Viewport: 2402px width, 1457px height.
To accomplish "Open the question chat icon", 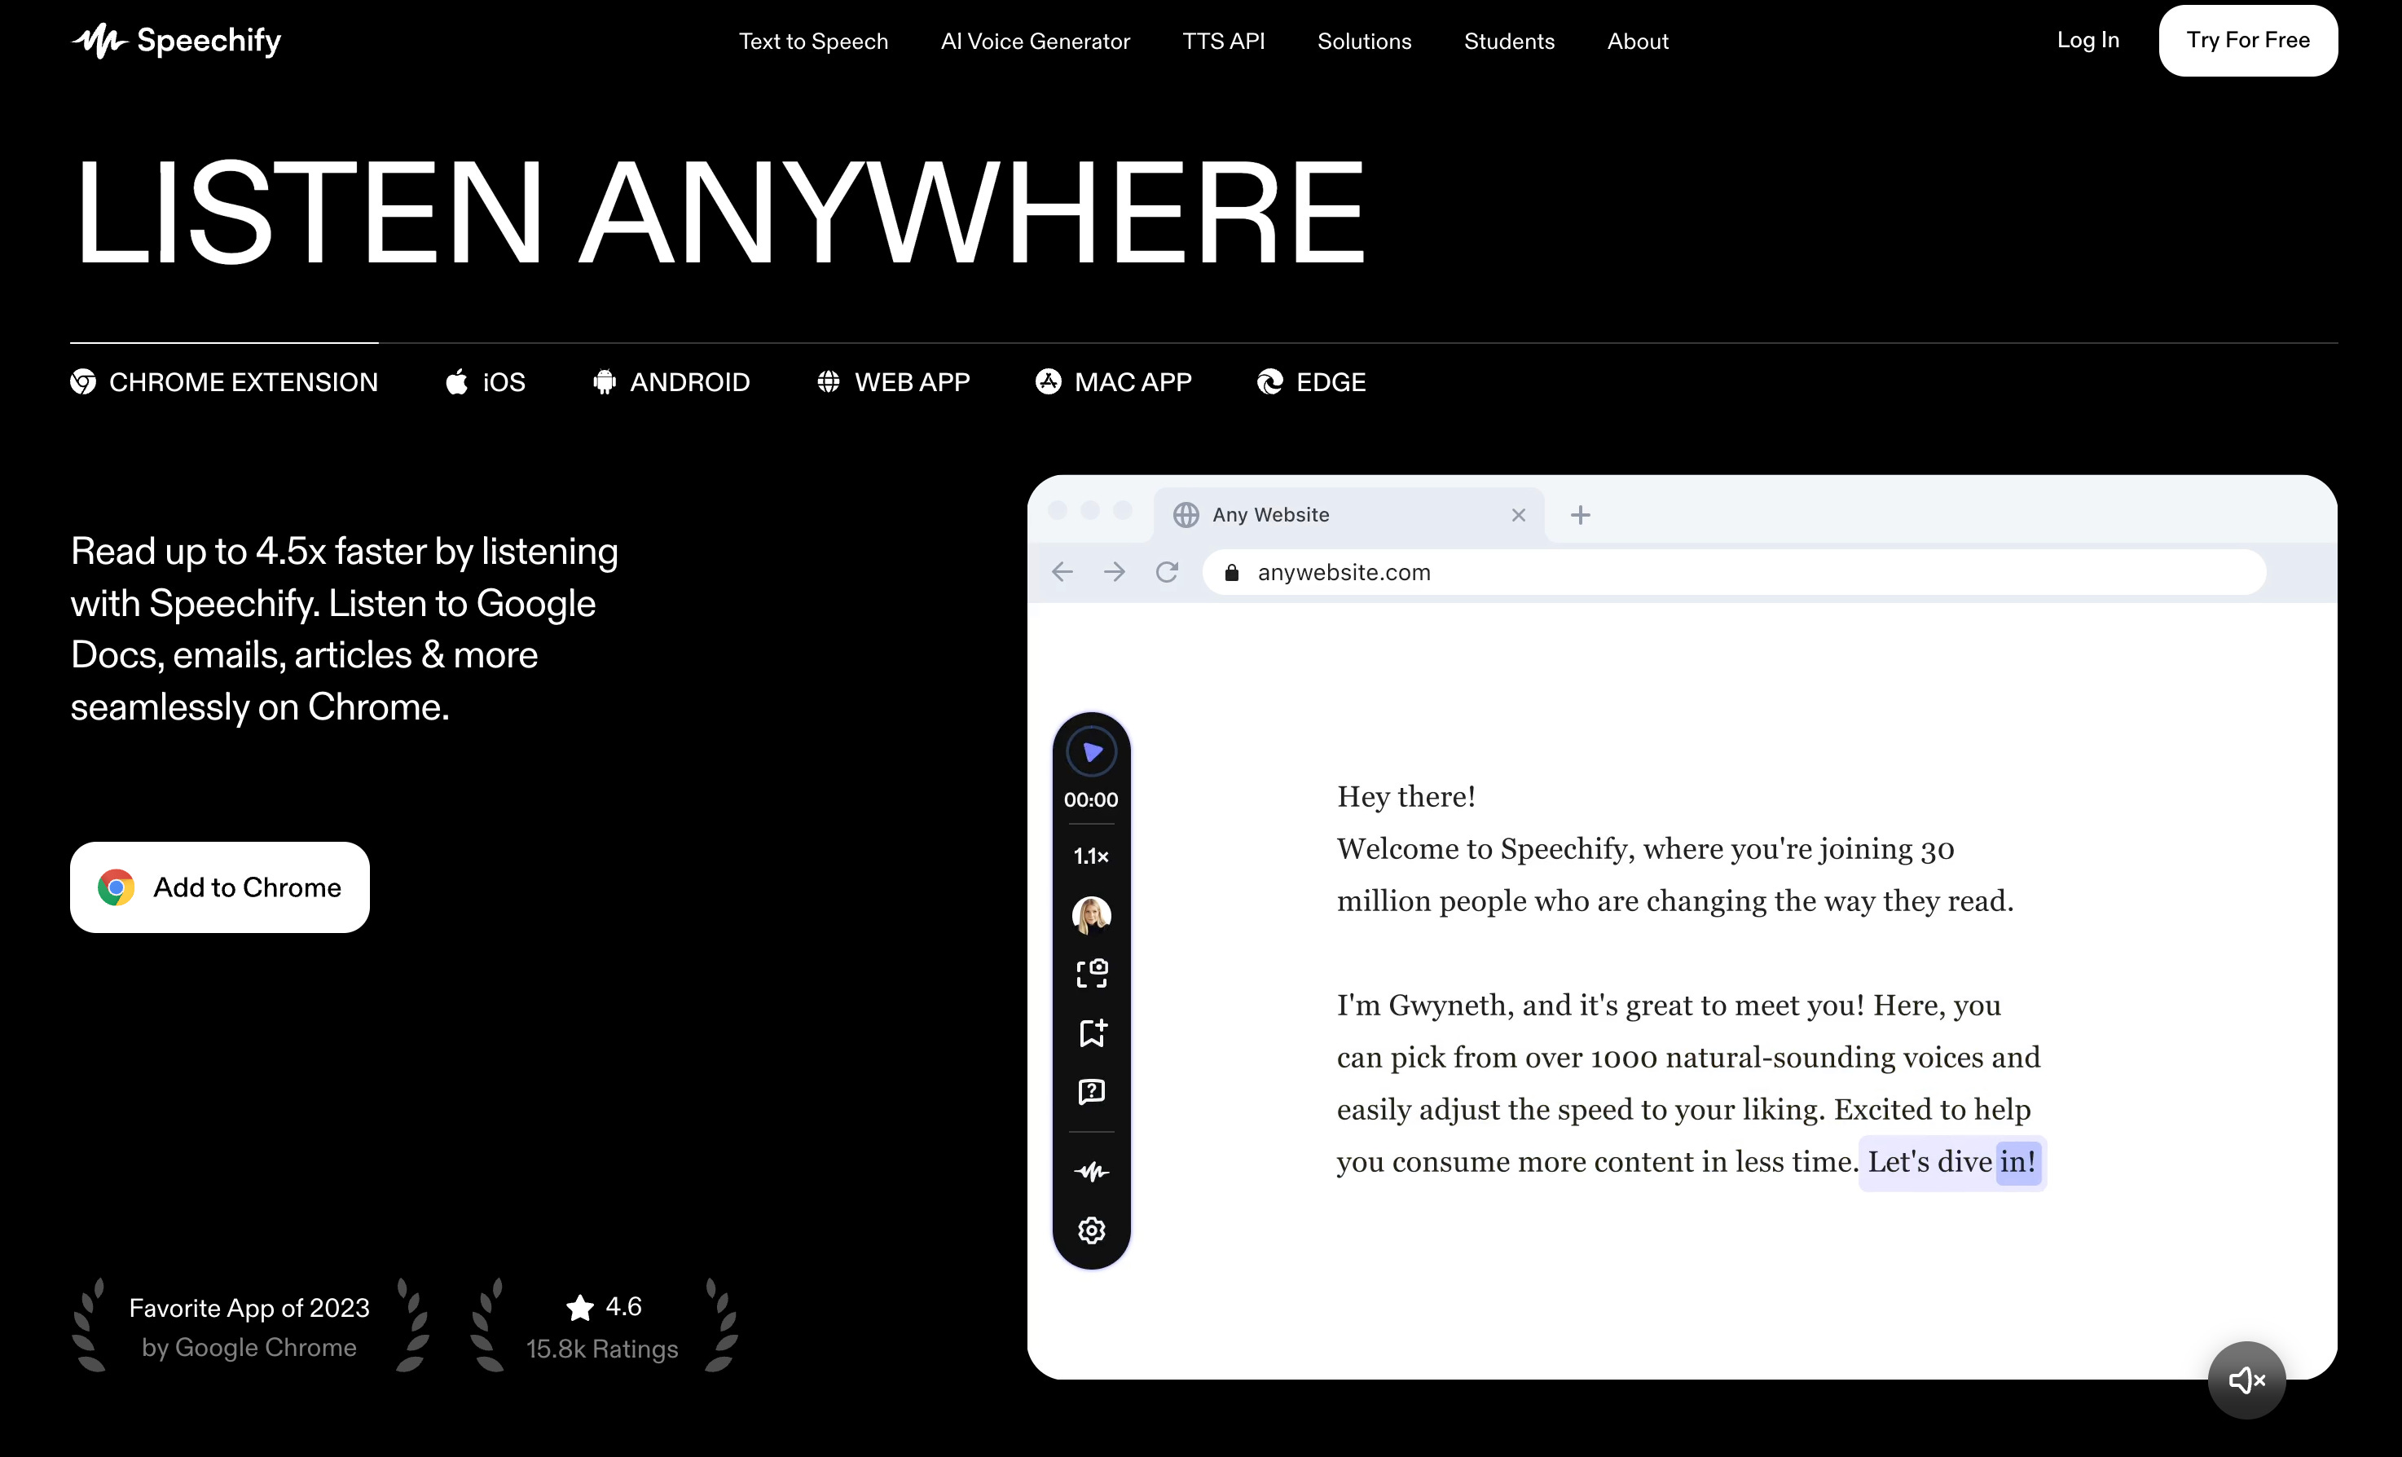I will [x=1091, y=1091].
